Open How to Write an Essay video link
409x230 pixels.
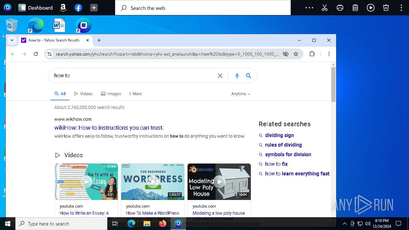point(84,213)
